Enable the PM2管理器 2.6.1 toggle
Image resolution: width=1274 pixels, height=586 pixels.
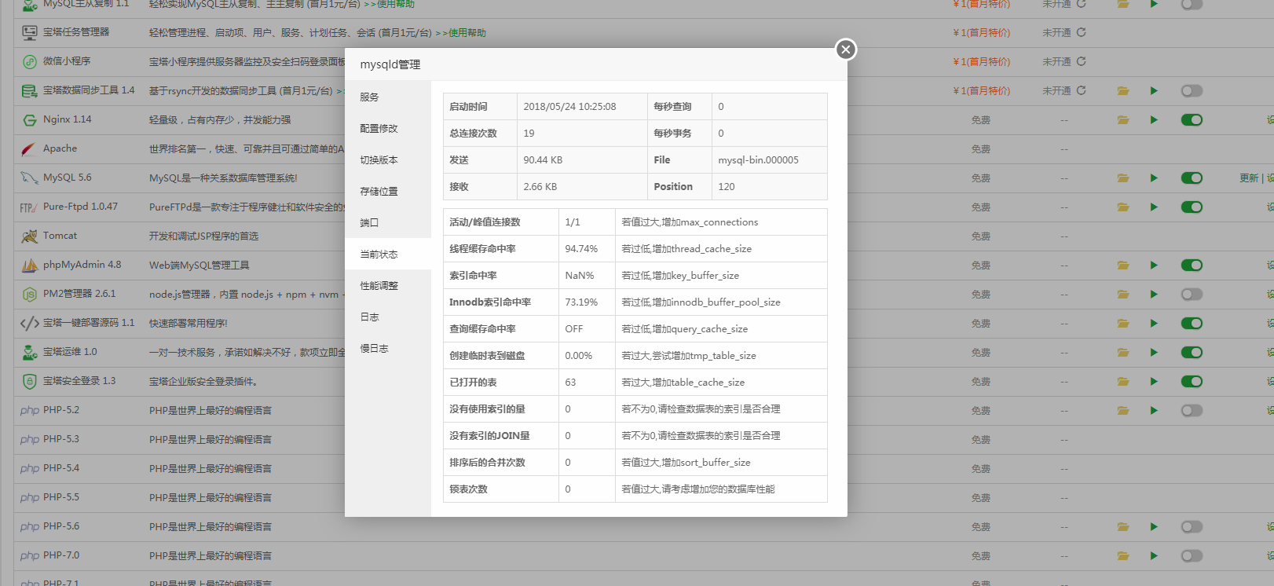tap(1192, 295)
